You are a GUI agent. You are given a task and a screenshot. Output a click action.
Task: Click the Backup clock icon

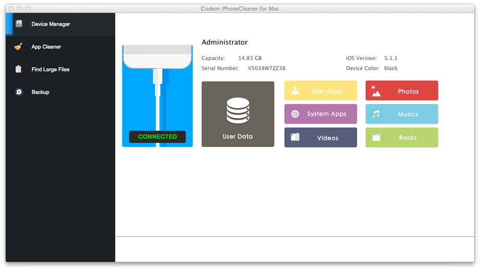[19, 92]
